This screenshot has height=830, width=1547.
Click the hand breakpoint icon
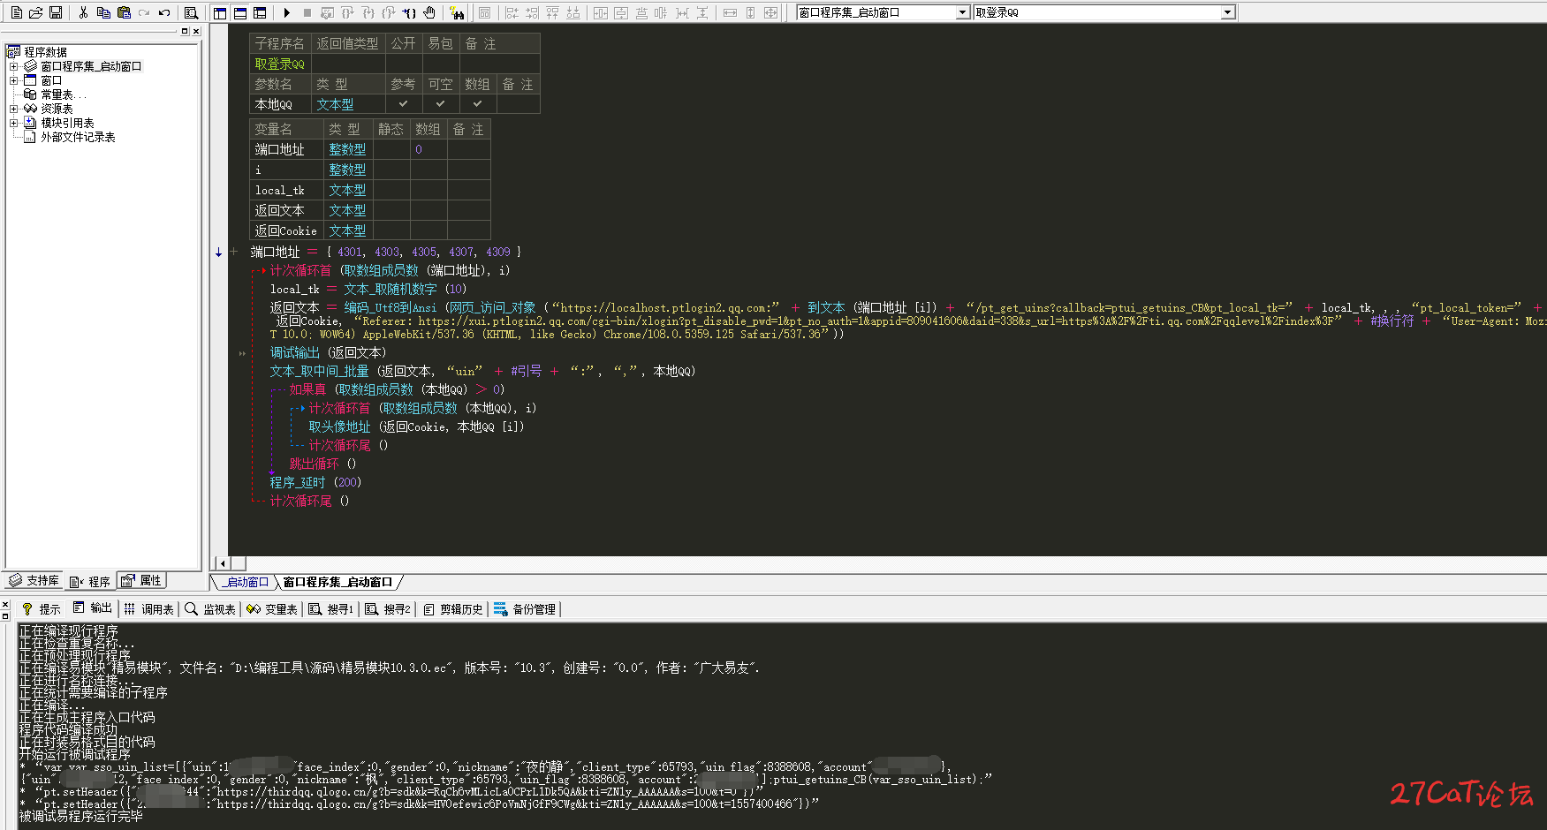pos(429,12)
